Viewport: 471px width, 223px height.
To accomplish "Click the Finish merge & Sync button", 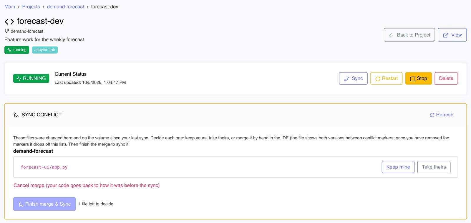I will [44, 204].
